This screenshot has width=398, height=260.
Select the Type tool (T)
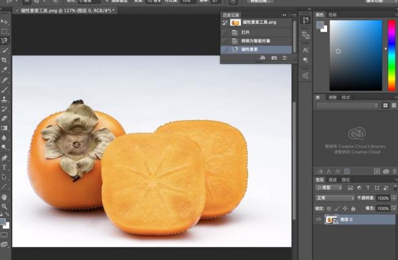[x=4, y=167]
